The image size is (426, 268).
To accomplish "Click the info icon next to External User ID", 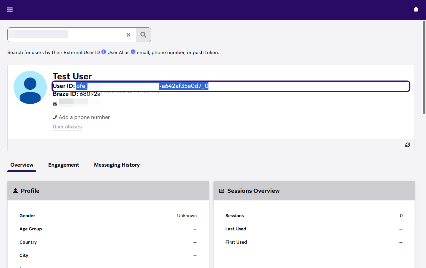I will pyautogui.click(x=104, y=51).
